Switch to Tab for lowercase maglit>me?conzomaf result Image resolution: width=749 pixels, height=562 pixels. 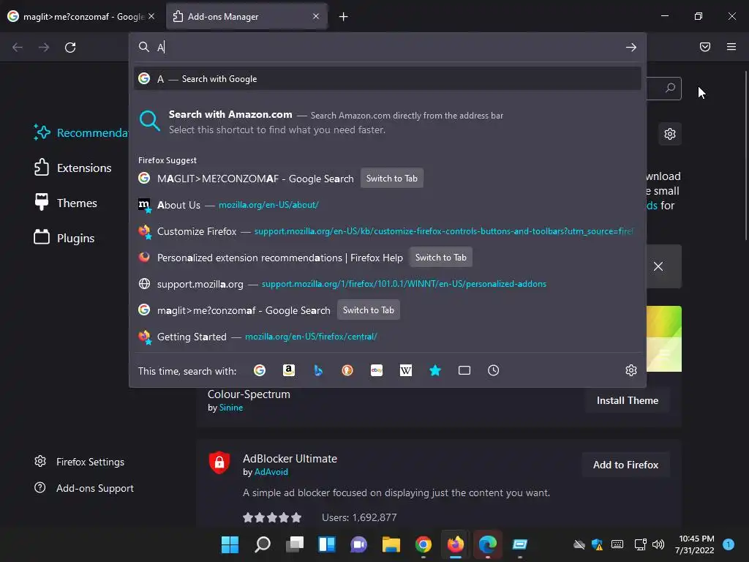(369, 310)
